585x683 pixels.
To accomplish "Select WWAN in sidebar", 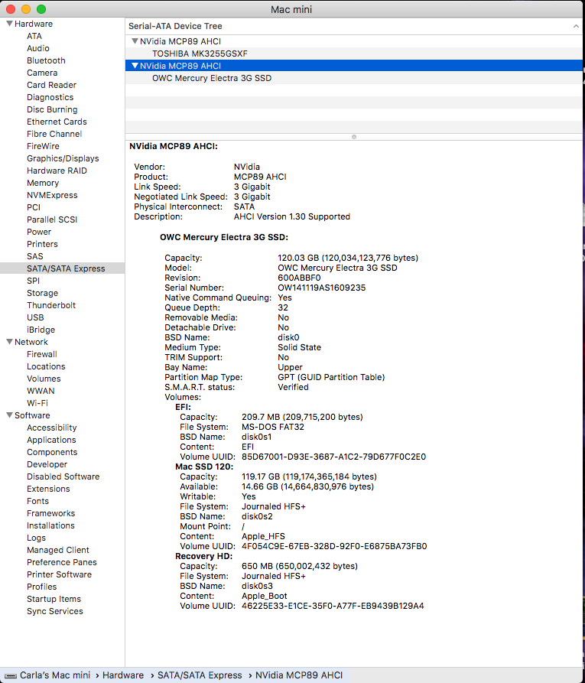I will (41, 391).
